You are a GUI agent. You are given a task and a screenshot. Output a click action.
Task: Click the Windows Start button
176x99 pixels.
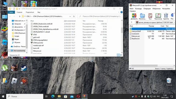3,97
